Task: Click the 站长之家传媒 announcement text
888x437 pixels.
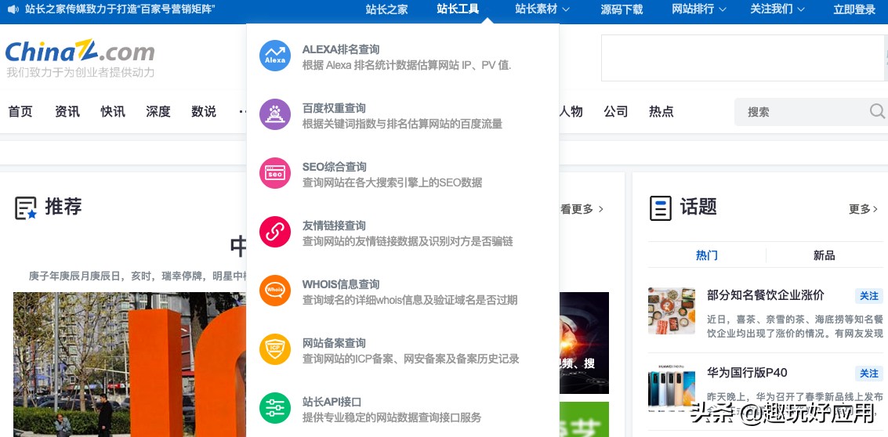Action: coord(120,9)
